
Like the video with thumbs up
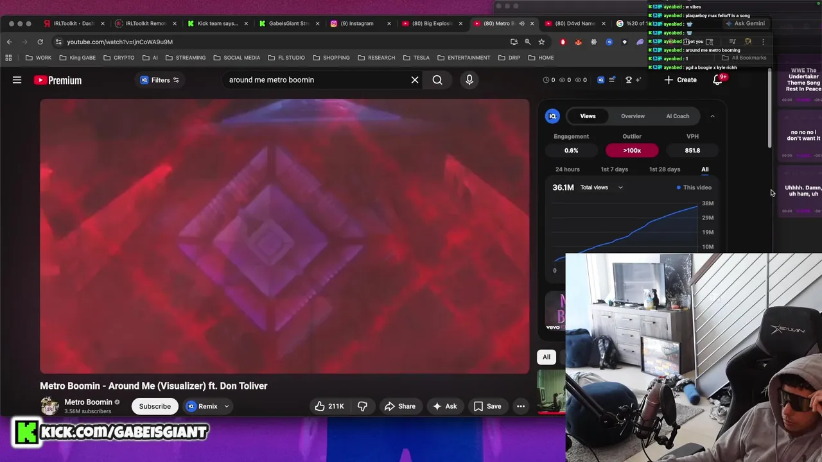click(329, 406)
